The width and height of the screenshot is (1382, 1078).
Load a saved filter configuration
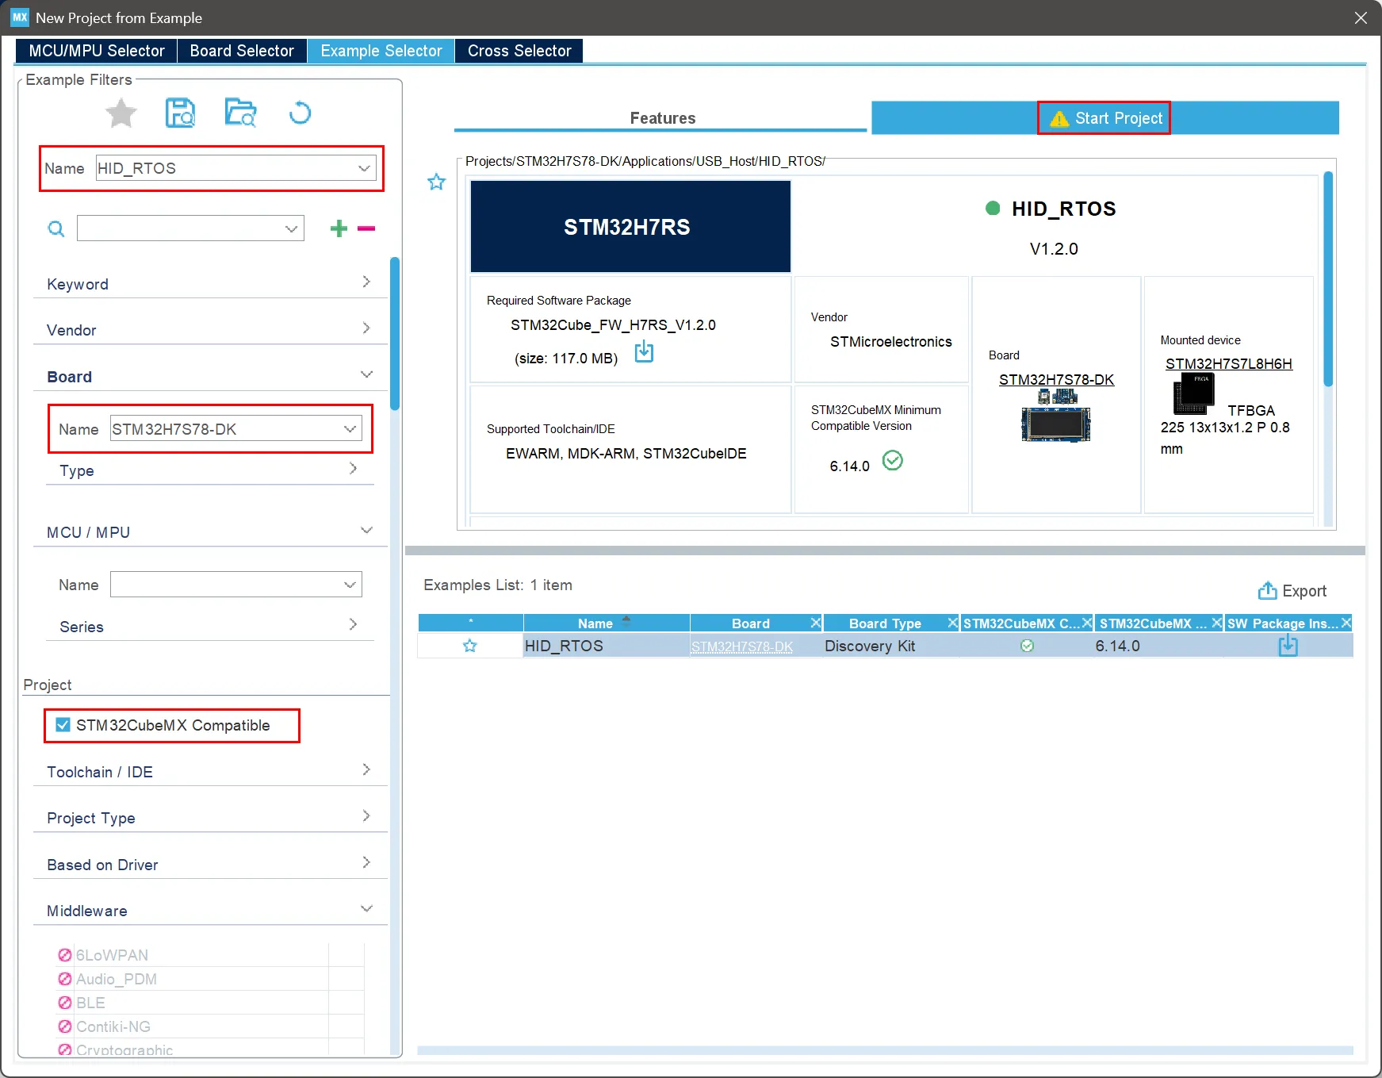click(240, 113)
